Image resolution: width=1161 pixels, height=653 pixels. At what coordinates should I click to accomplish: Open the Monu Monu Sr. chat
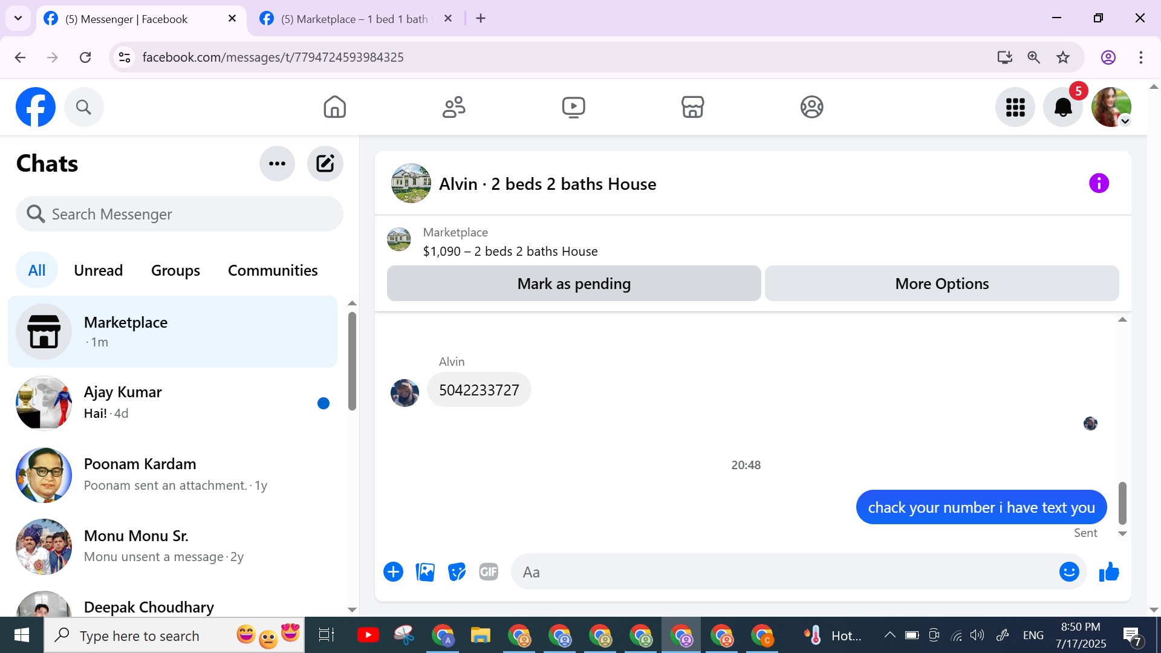(x=173, y=546)
